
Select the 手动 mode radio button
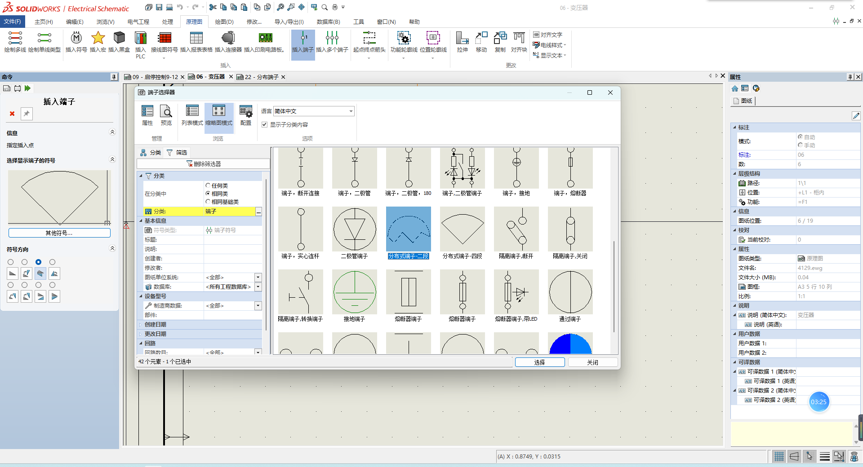(800, 145)
